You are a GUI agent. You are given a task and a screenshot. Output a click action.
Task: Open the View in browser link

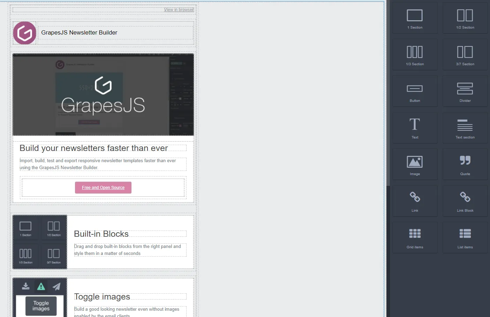(x=179, y=10)
